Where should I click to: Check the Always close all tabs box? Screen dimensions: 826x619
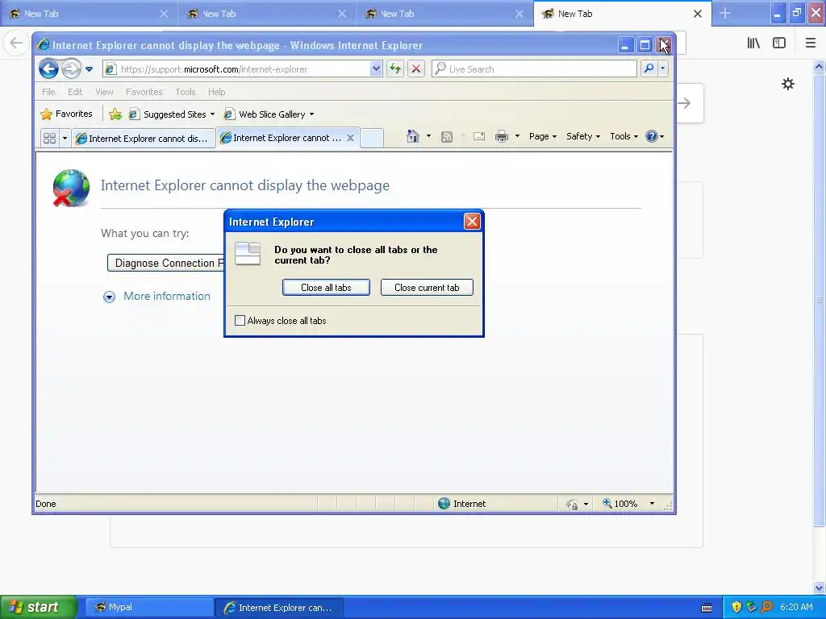(x=240, y=321)
